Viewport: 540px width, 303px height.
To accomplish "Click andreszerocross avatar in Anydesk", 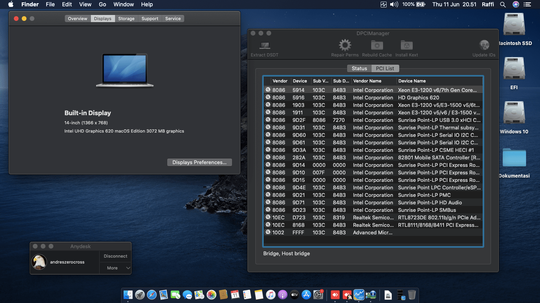I will (x=39, y=262).
